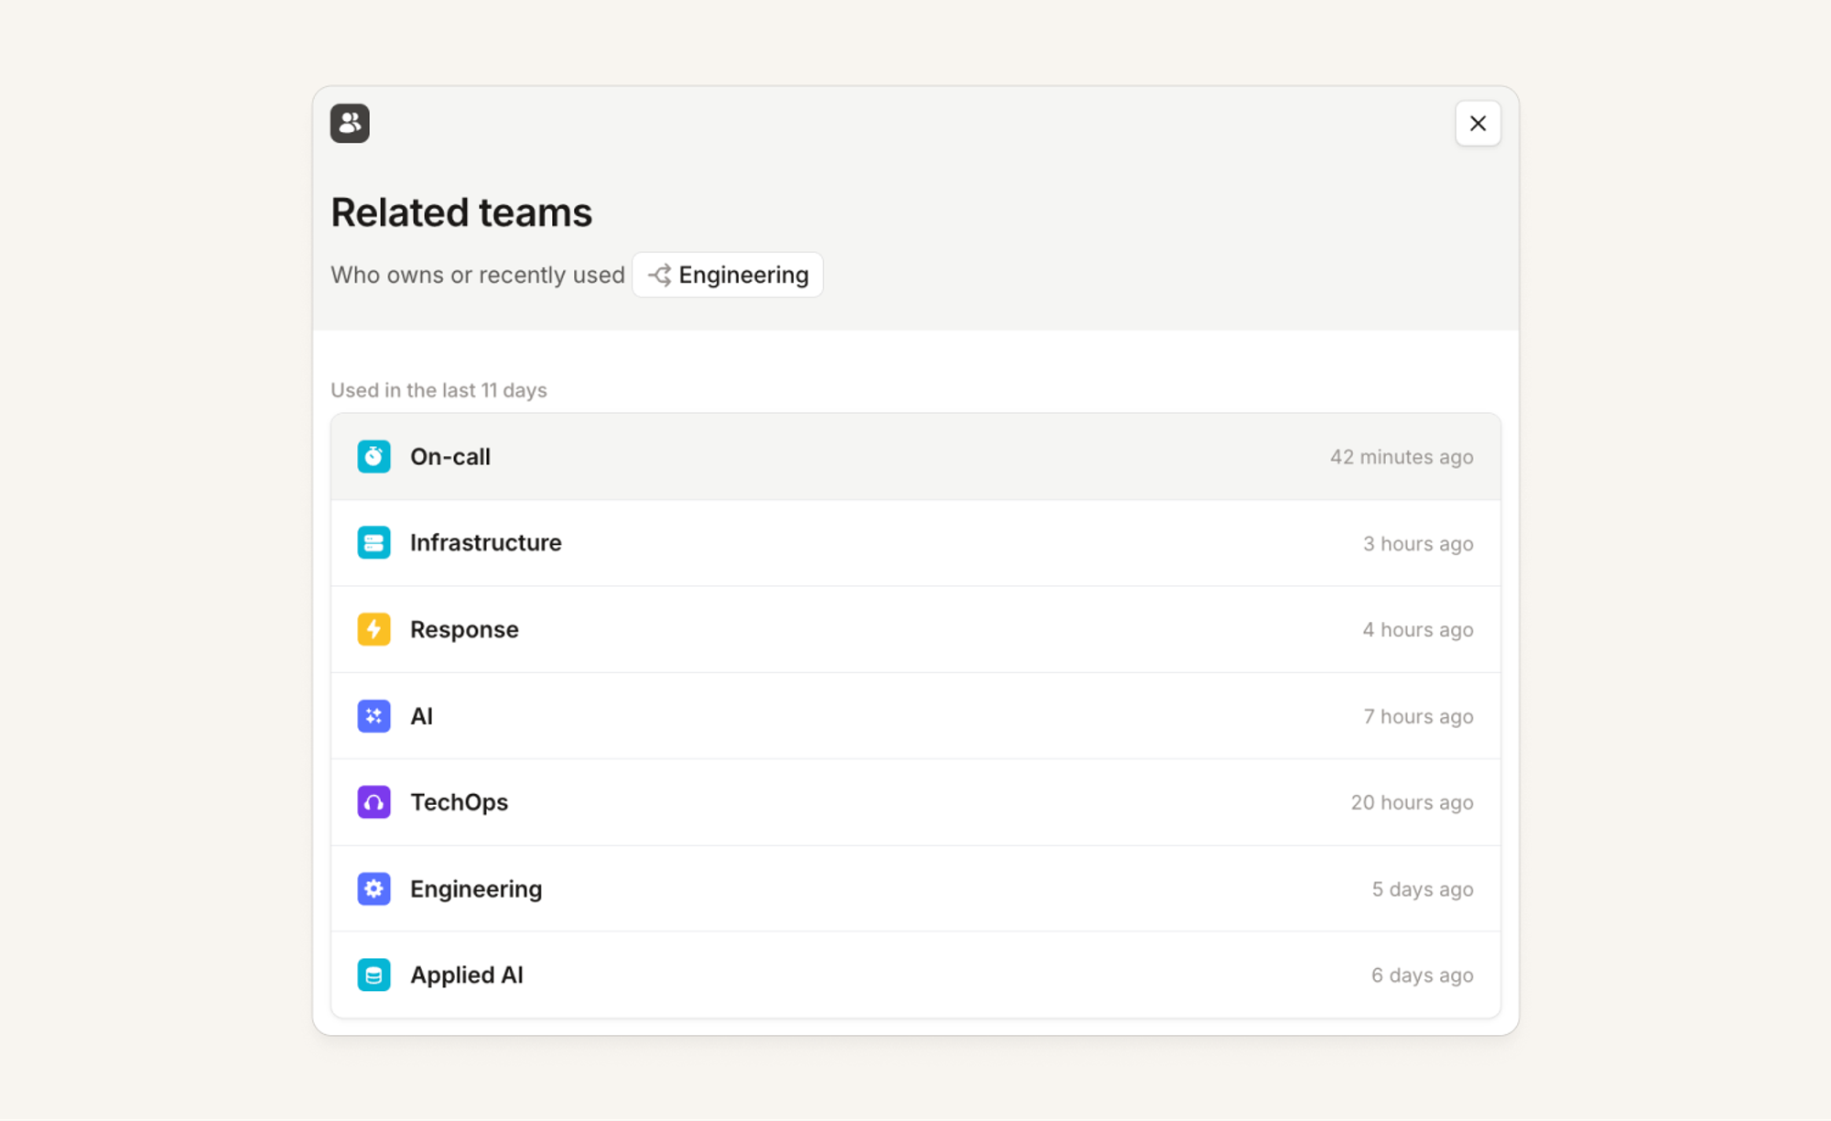Click the 'Related teams' heading
Image resolution: width=1831 pixels, height=1121 pixels.
pos(461,212)
